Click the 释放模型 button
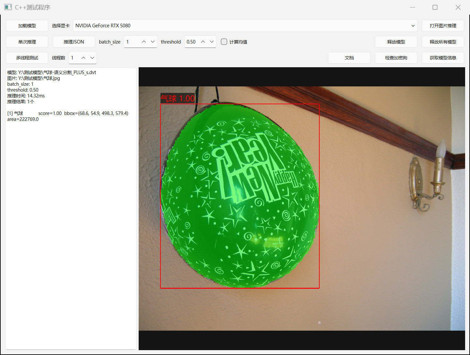The height and width of the screenshot is (355, 470). coord(396,42)
